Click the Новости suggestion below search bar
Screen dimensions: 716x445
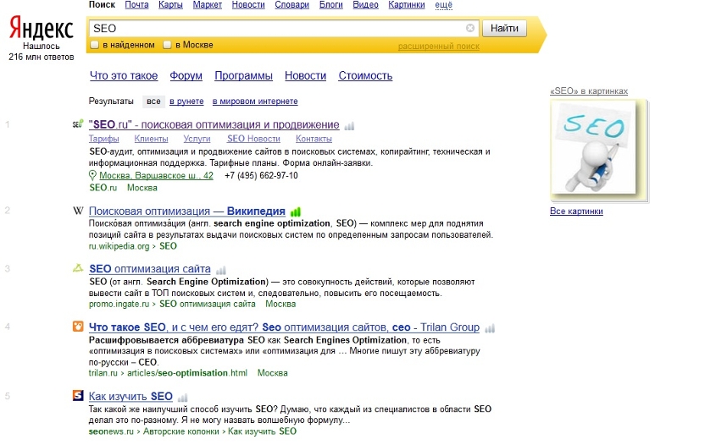pyautogui.click(x=306, y=75)
